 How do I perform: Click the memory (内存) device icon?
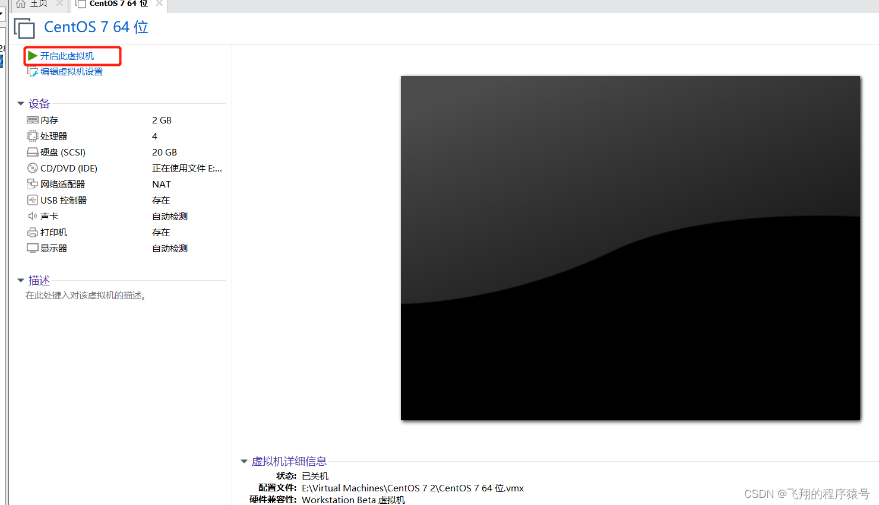(33, 120)
